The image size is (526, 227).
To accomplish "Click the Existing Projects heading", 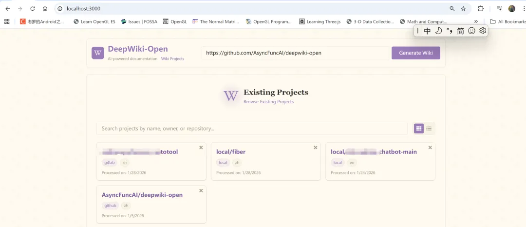I will [276, 92].
